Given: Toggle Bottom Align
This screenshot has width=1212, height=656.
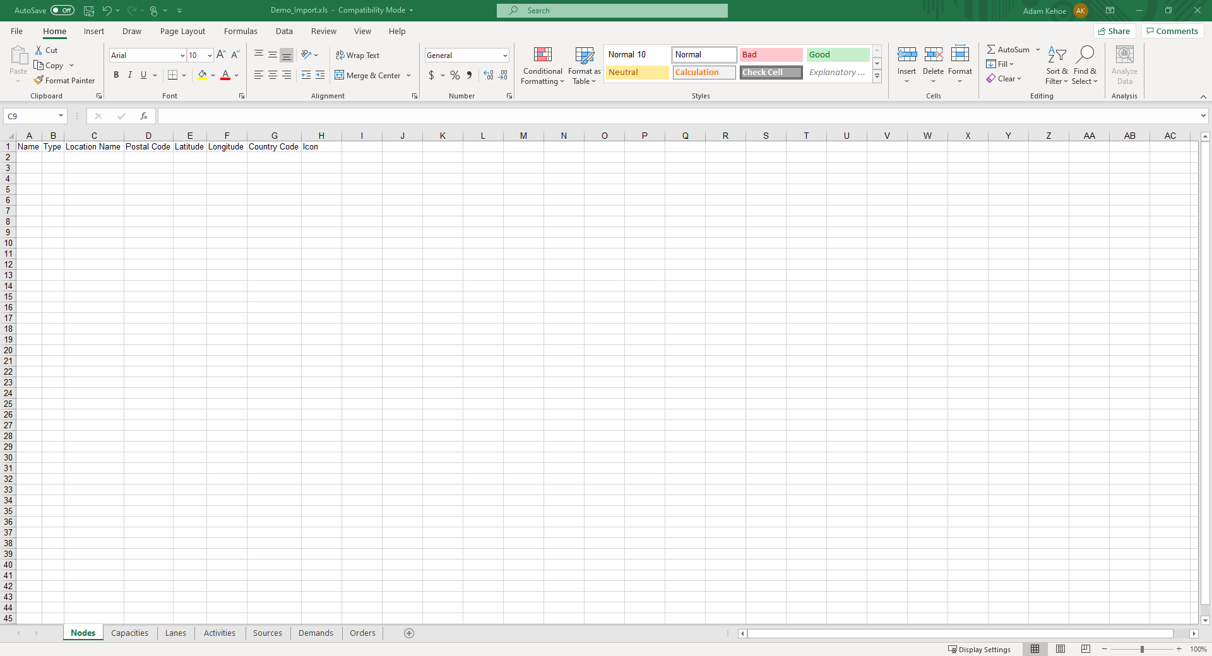Looking at the screenshot, I should [287, 56].
